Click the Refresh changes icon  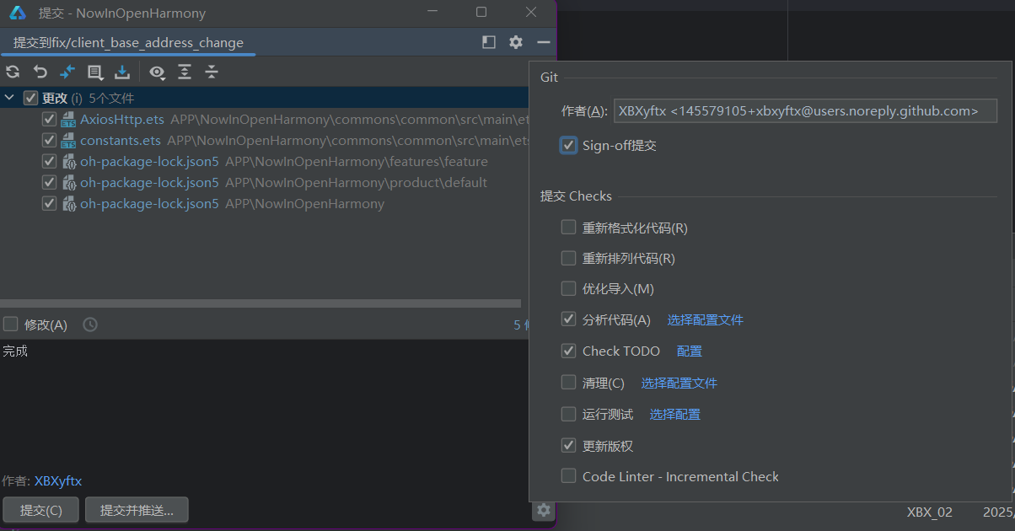13,72
